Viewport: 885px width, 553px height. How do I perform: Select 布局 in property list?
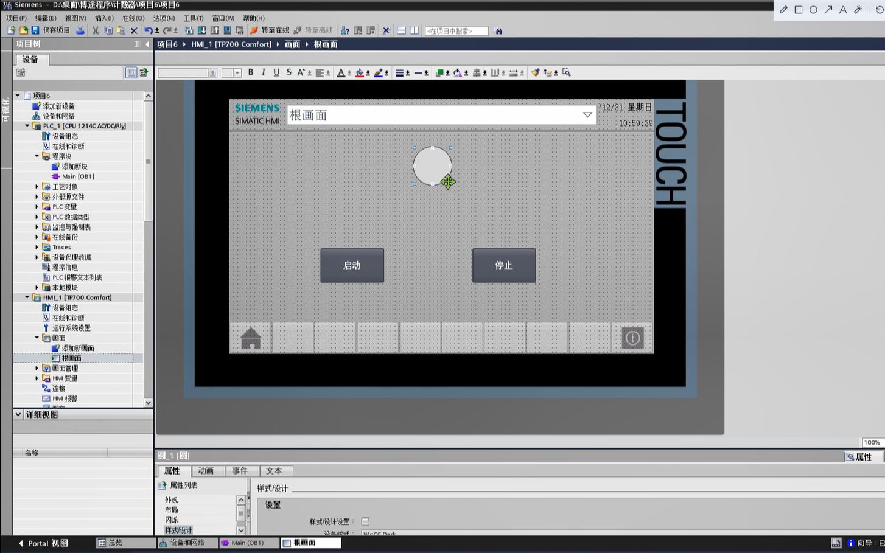(172, 510)
